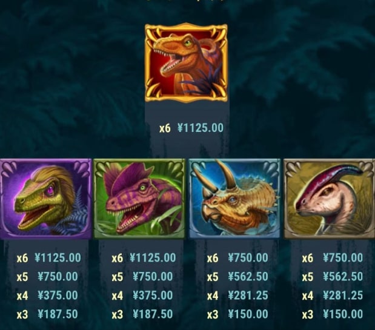The height and width of the screenshot is (330, 375).
Task: Select the Triceratops x5 ¥562.50 row
Action: point(237,277)
